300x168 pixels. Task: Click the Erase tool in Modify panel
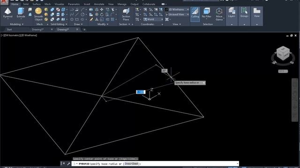click(x=91, y=20)
